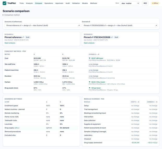Open the Methods page

94,3
